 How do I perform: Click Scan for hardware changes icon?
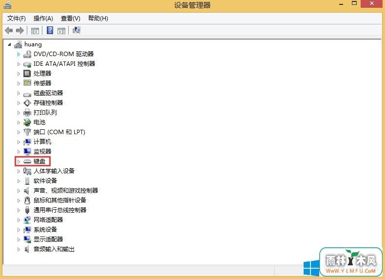coord(77,30)
